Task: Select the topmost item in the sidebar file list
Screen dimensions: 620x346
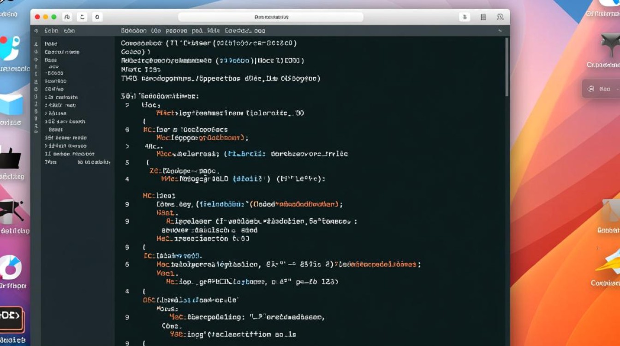Action: [51, 44]
